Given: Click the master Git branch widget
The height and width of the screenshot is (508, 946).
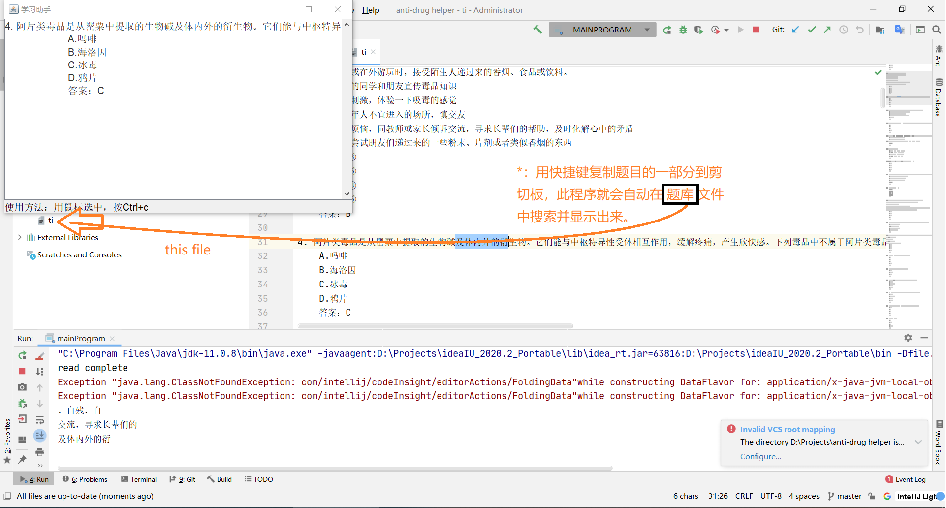Looking at the screenshot, I should click(845, 496).
